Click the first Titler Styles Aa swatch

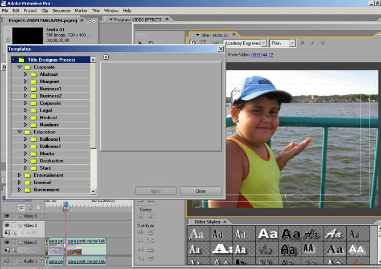(196, 234)
